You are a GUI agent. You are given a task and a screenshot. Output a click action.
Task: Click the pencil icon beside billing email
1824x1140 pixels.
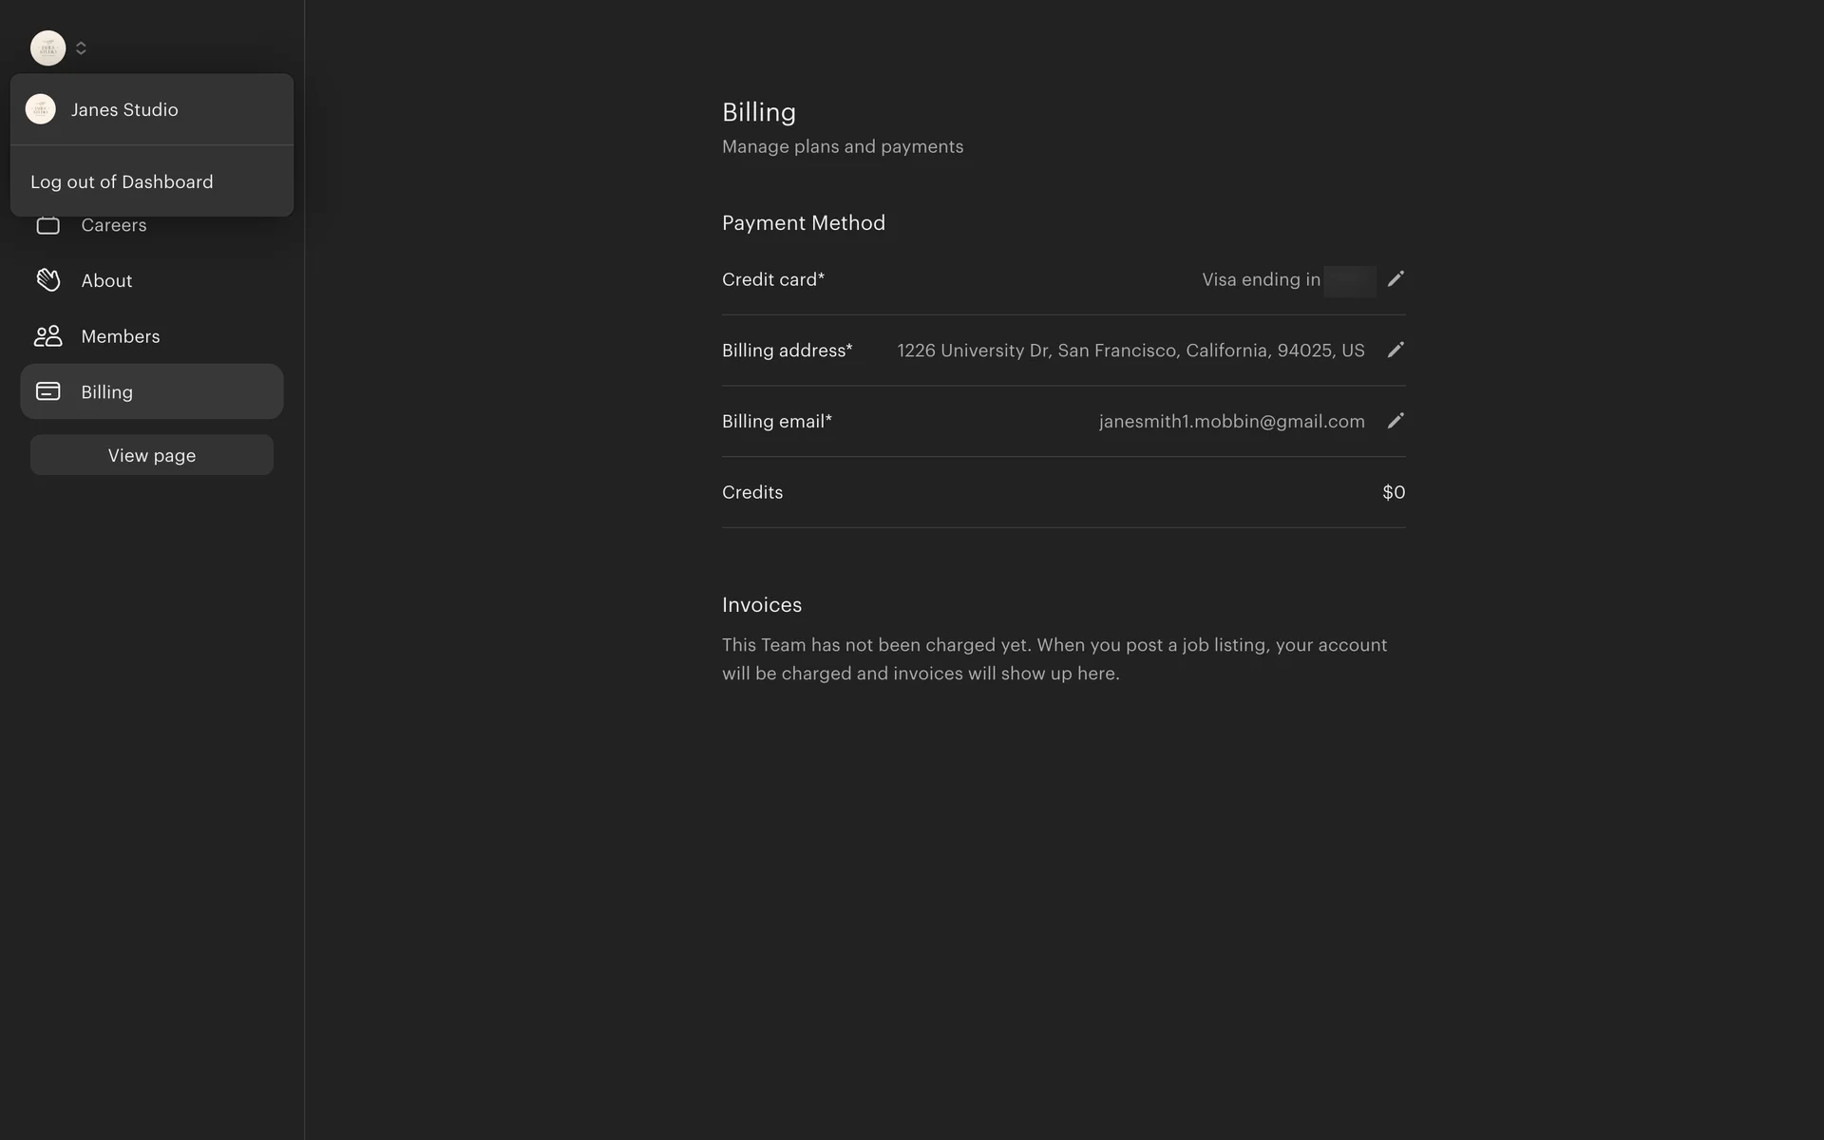pyautogui.click(x=1395, y=421)
